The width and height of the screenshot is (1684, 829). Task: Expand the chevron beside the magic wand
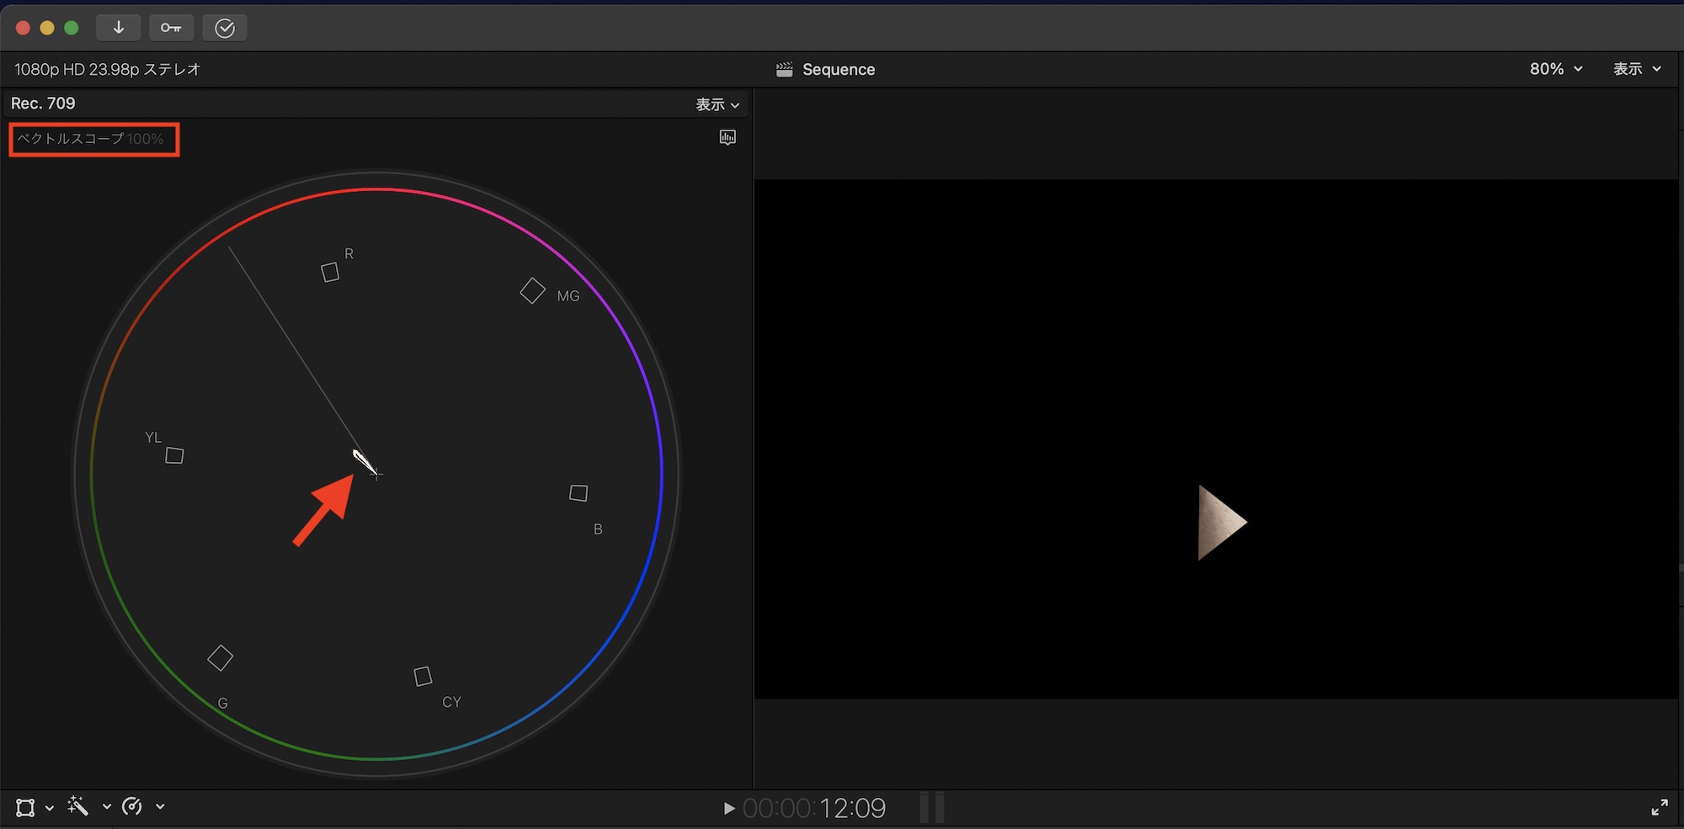[x=107, y=806]
